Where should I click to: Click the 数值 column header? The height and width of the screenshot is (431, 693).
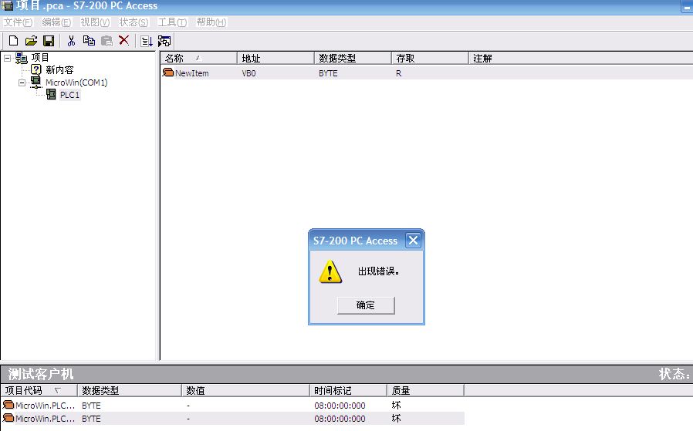coord(245,390)
